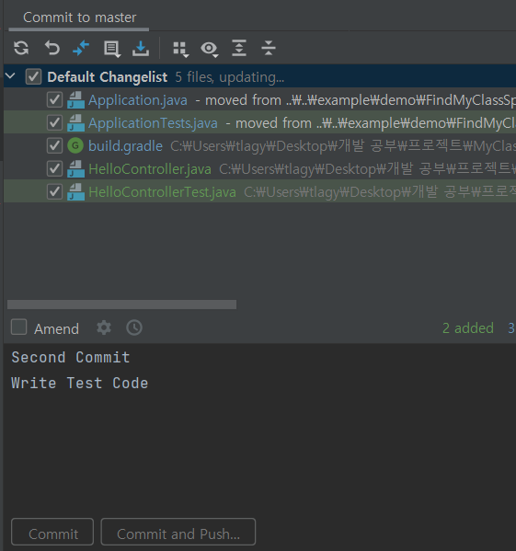Click the '5 files, updating...' status text
This screenshot has width=516, height=551.
tap(230, 77)
